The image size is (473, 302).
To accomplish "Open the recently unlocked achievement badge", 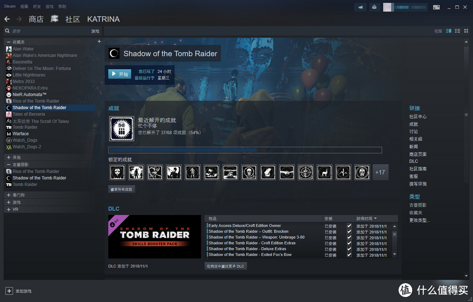I will tap(122, 129).
